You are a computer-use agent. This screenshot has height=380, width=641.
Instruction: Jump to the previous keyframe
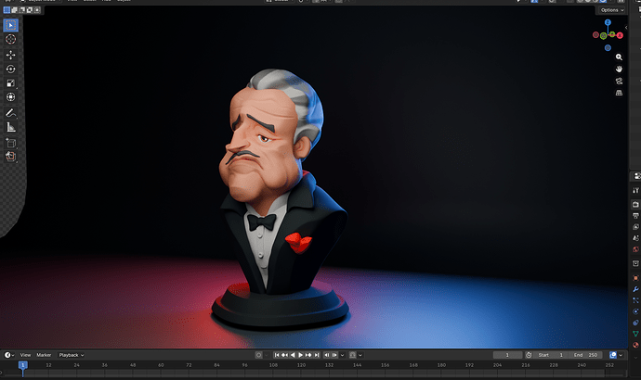(284, 355)
